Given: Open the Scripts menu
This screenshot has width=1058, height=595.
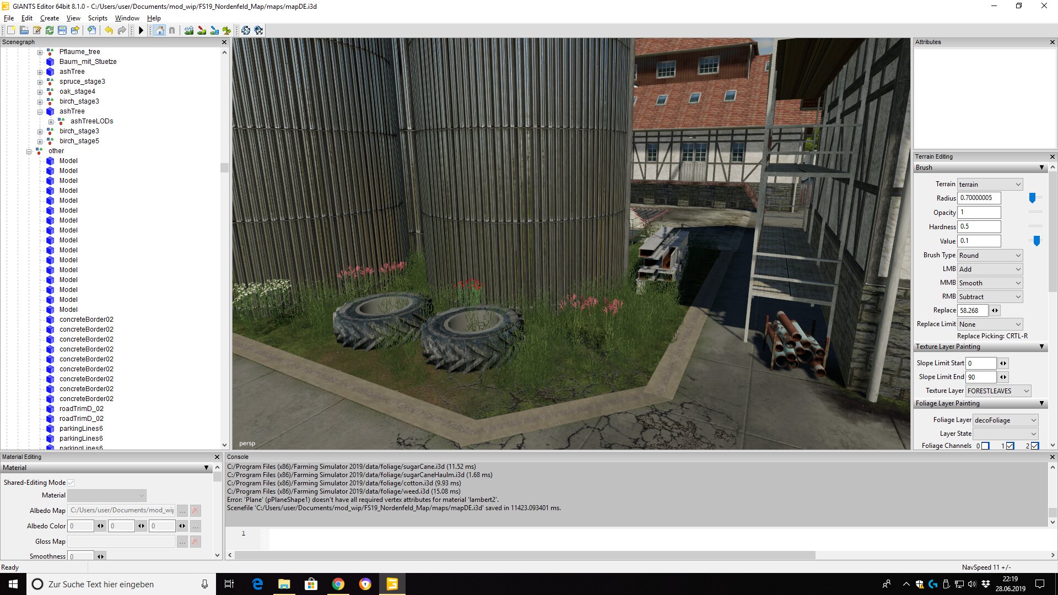Looking at the screenshot, I should click(x=98, y=18).
